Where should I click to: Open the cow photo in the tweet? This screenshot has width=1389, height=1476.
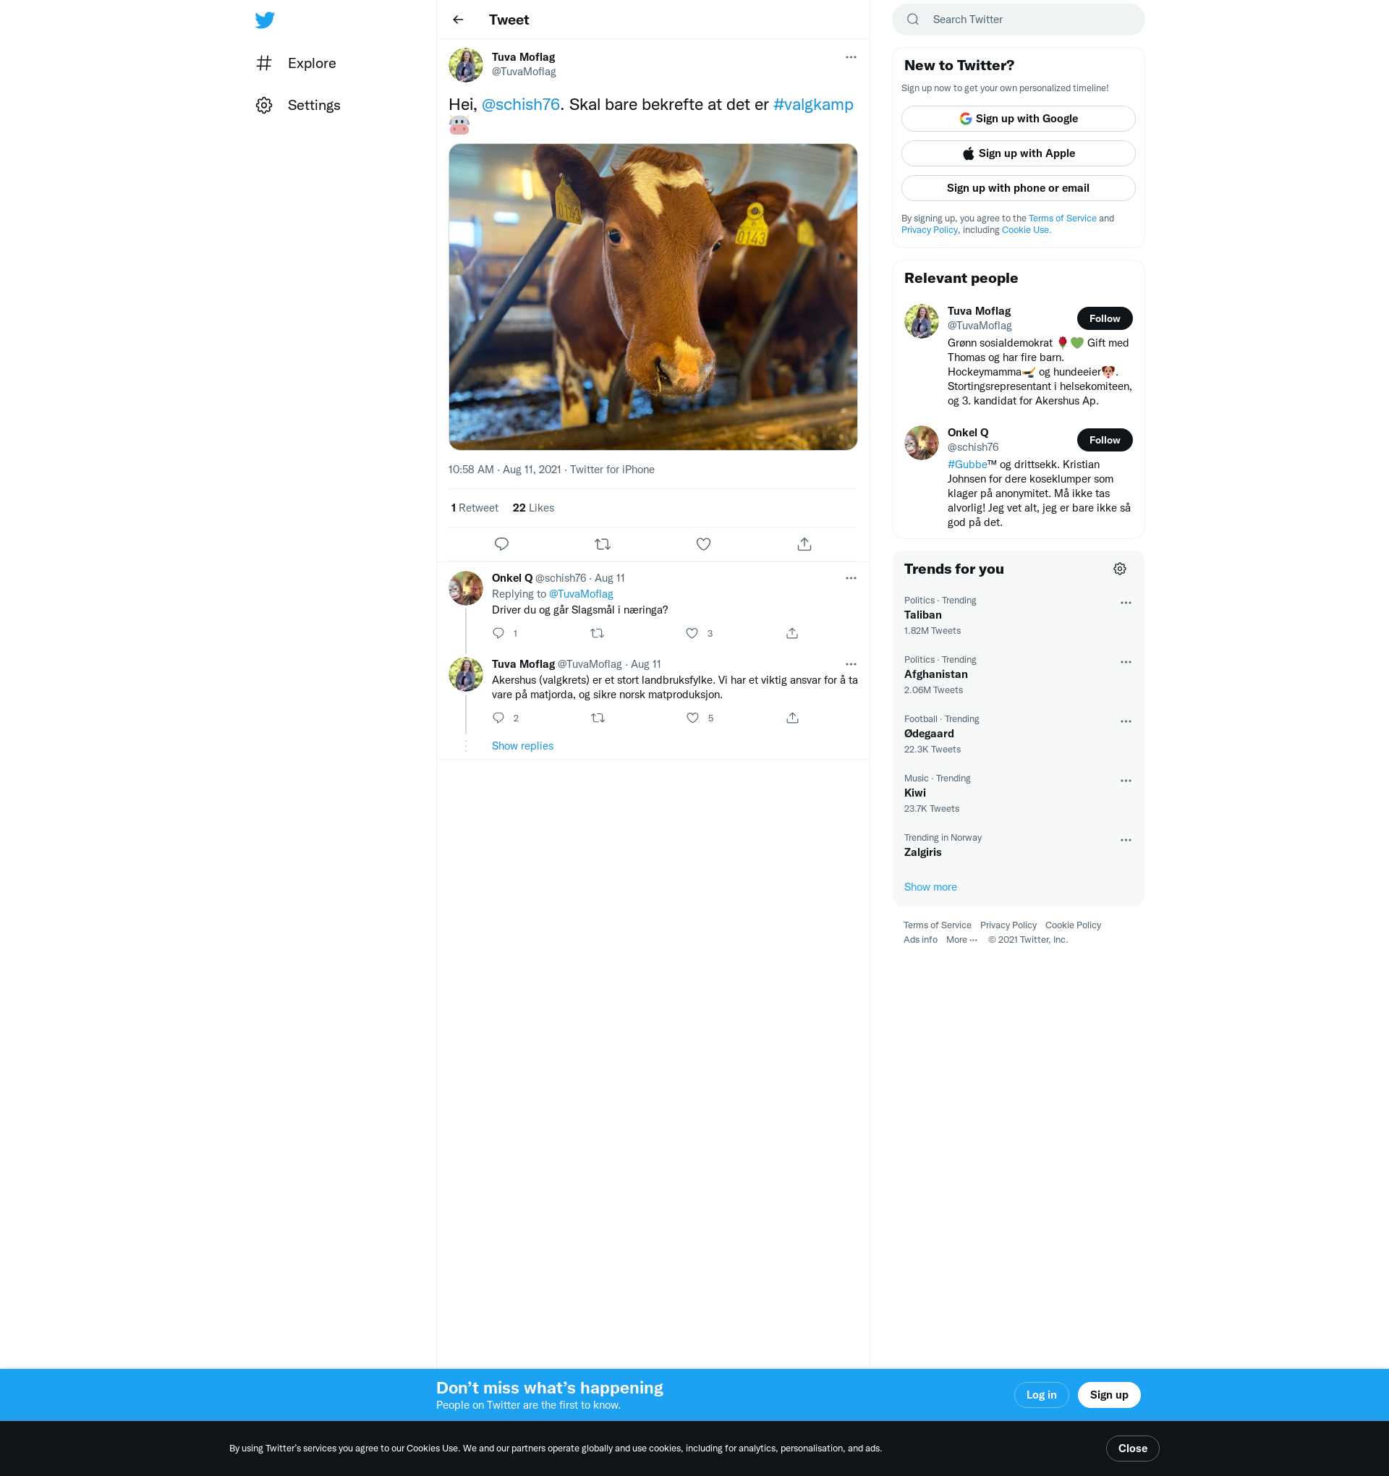pos(653,297)
